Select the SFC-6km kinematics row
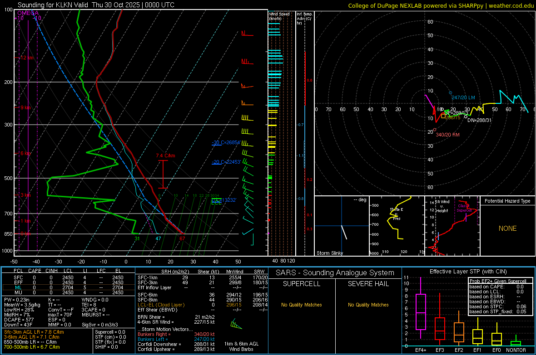The image size is (536, 355). tap(203, 295)
